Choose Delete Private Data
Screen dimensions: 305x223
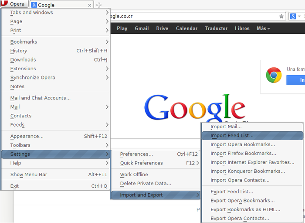pos(156,183)
